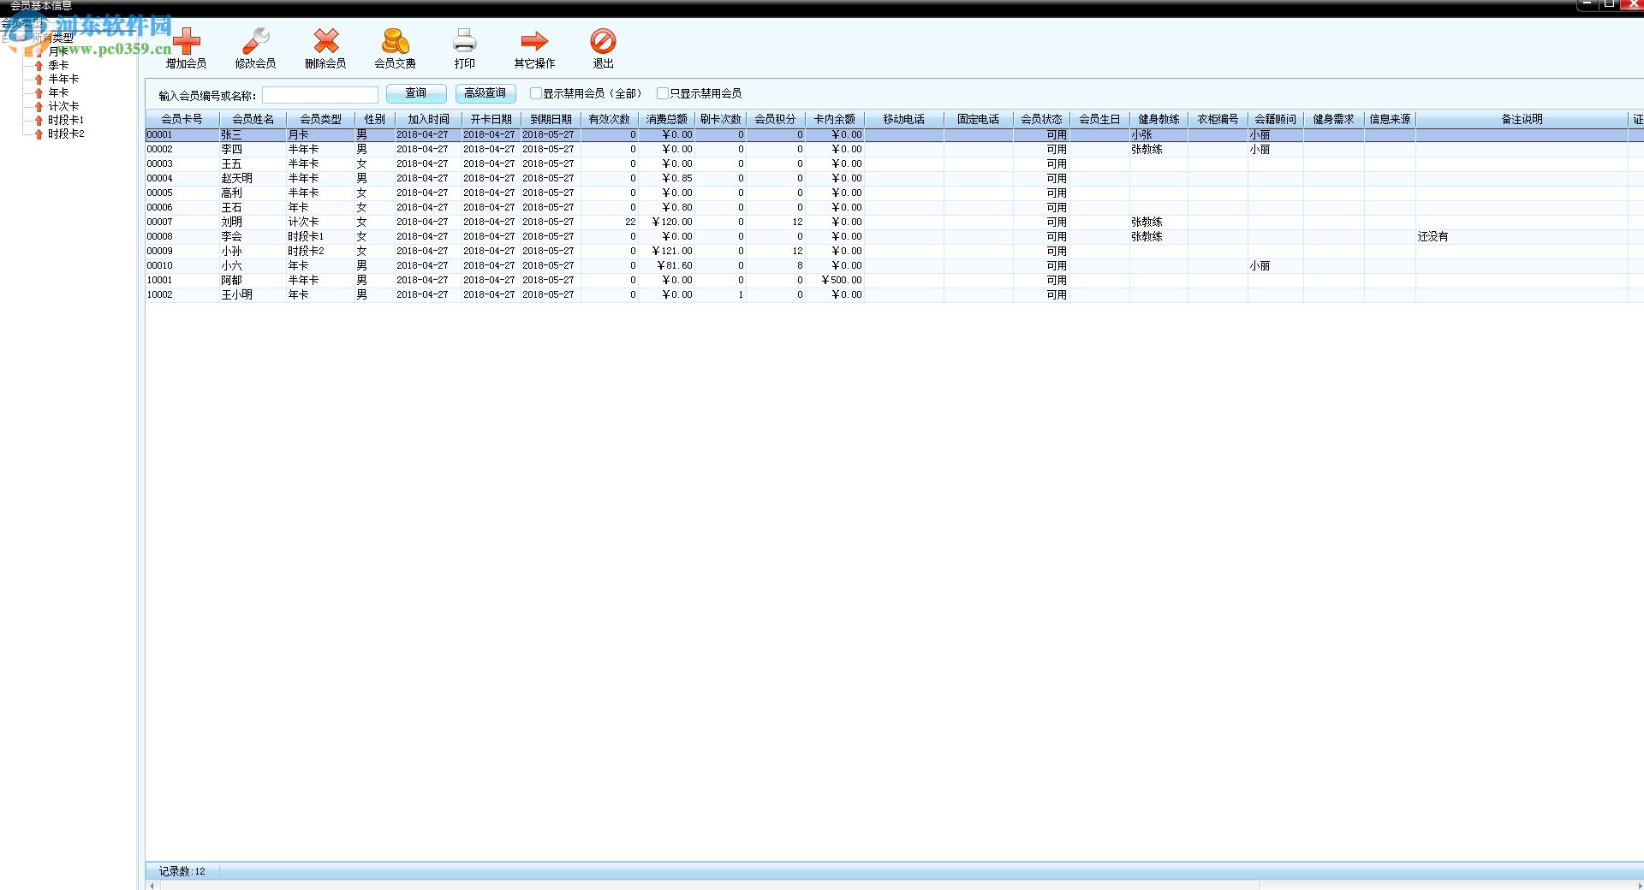
Task: Sort by 到期日期 column header
Action: tap(551, 119)
